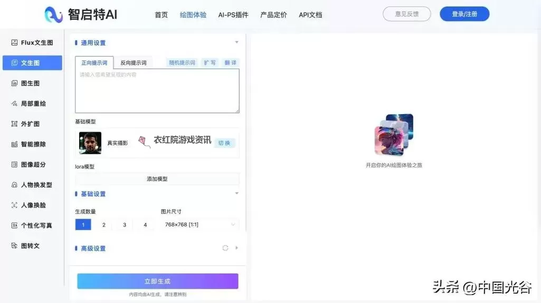The image size is (541, 303).
Task: Click the 高级设置 section title
Action: (93, 249)
